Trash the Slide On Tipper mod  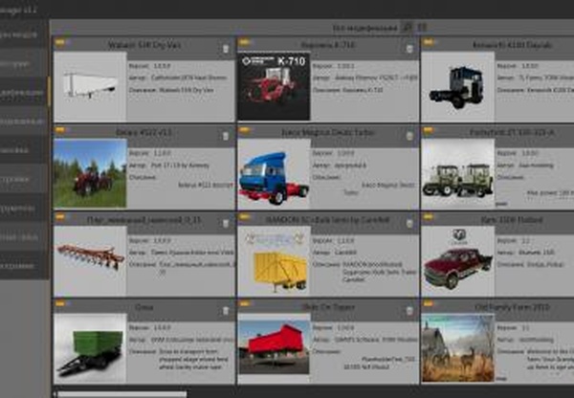409,311
